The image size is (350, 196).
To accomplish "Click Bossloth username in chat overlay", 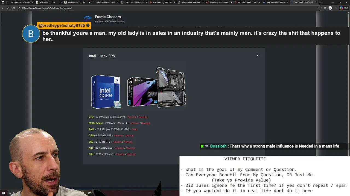I will point(218,146).
